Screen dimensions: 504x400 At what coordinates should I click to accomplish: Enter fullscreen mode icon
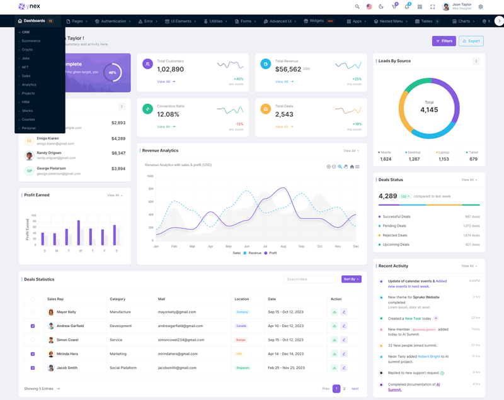tap(432, 7)
